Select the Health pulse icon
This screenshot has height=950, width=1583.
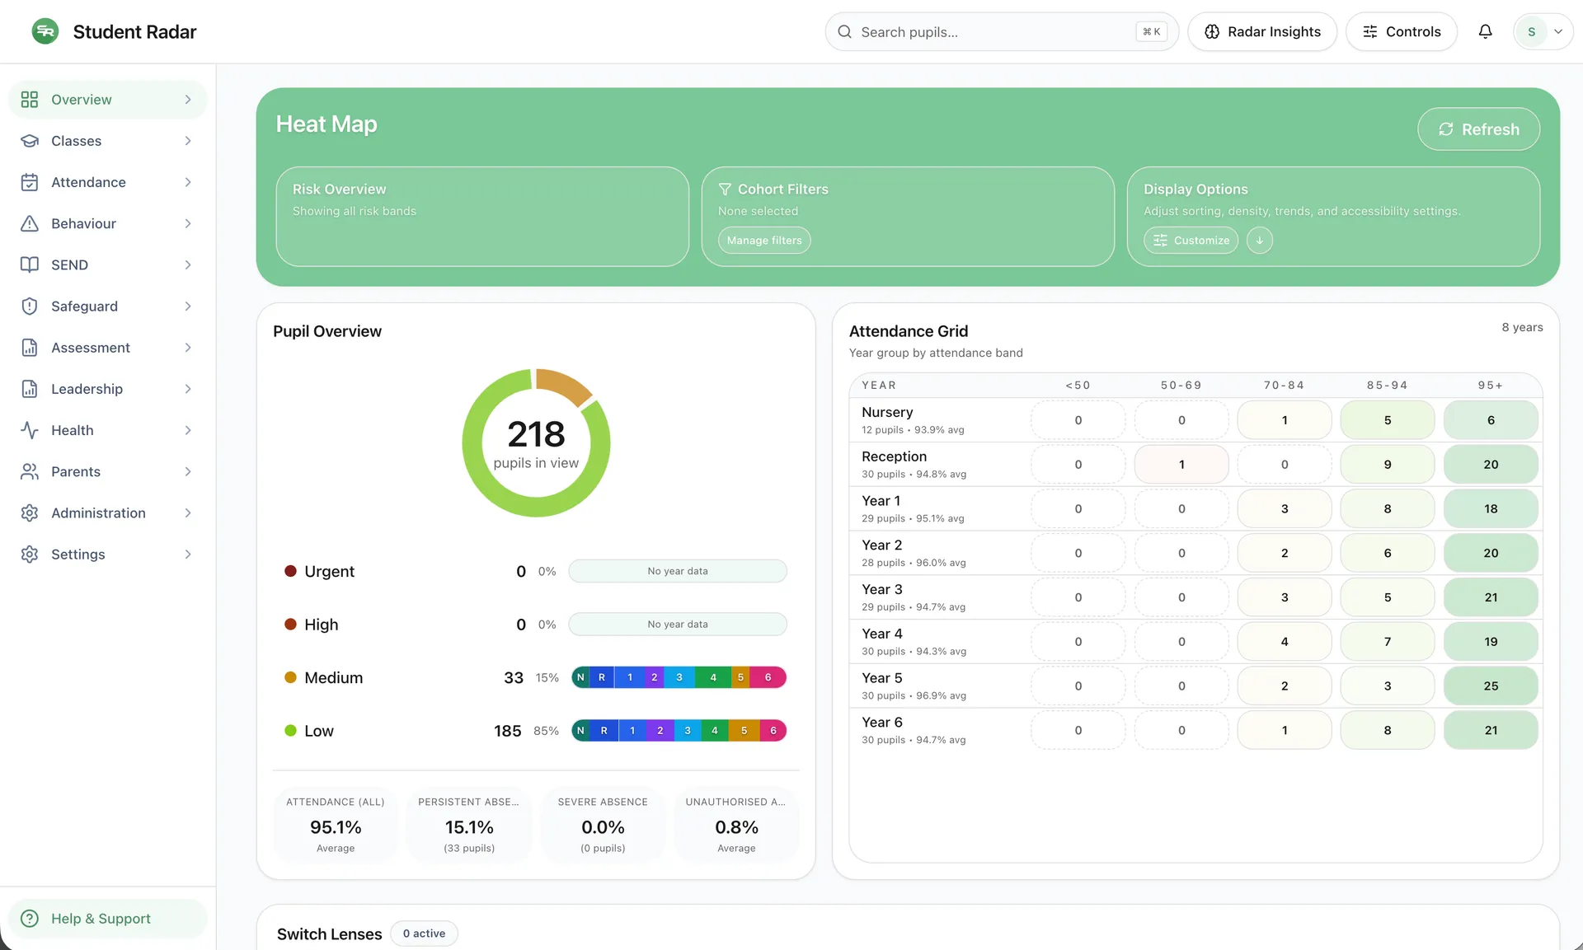tap(30, 430)
